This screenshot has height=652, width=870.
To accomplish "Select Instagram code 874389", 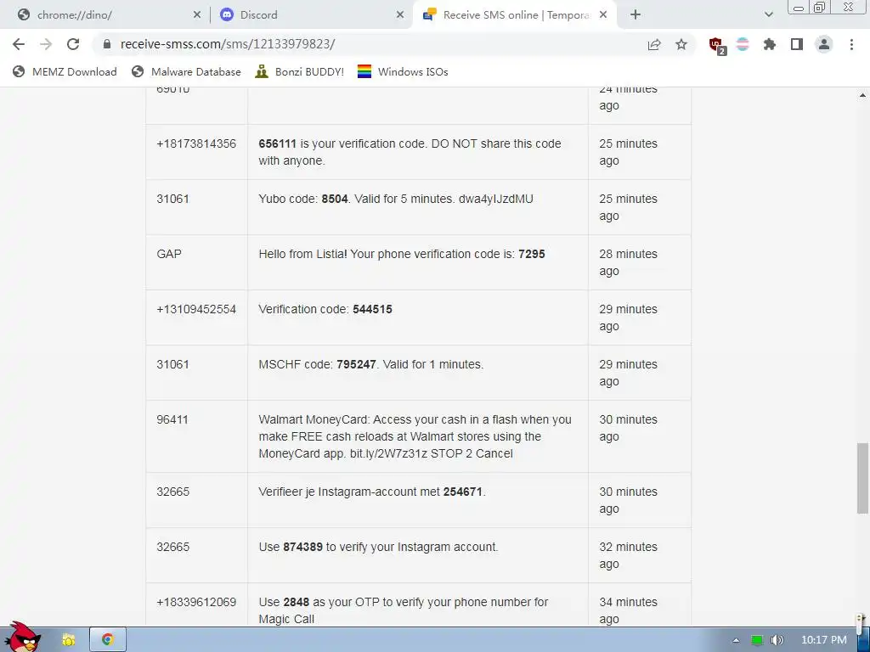I will point(303,547).
